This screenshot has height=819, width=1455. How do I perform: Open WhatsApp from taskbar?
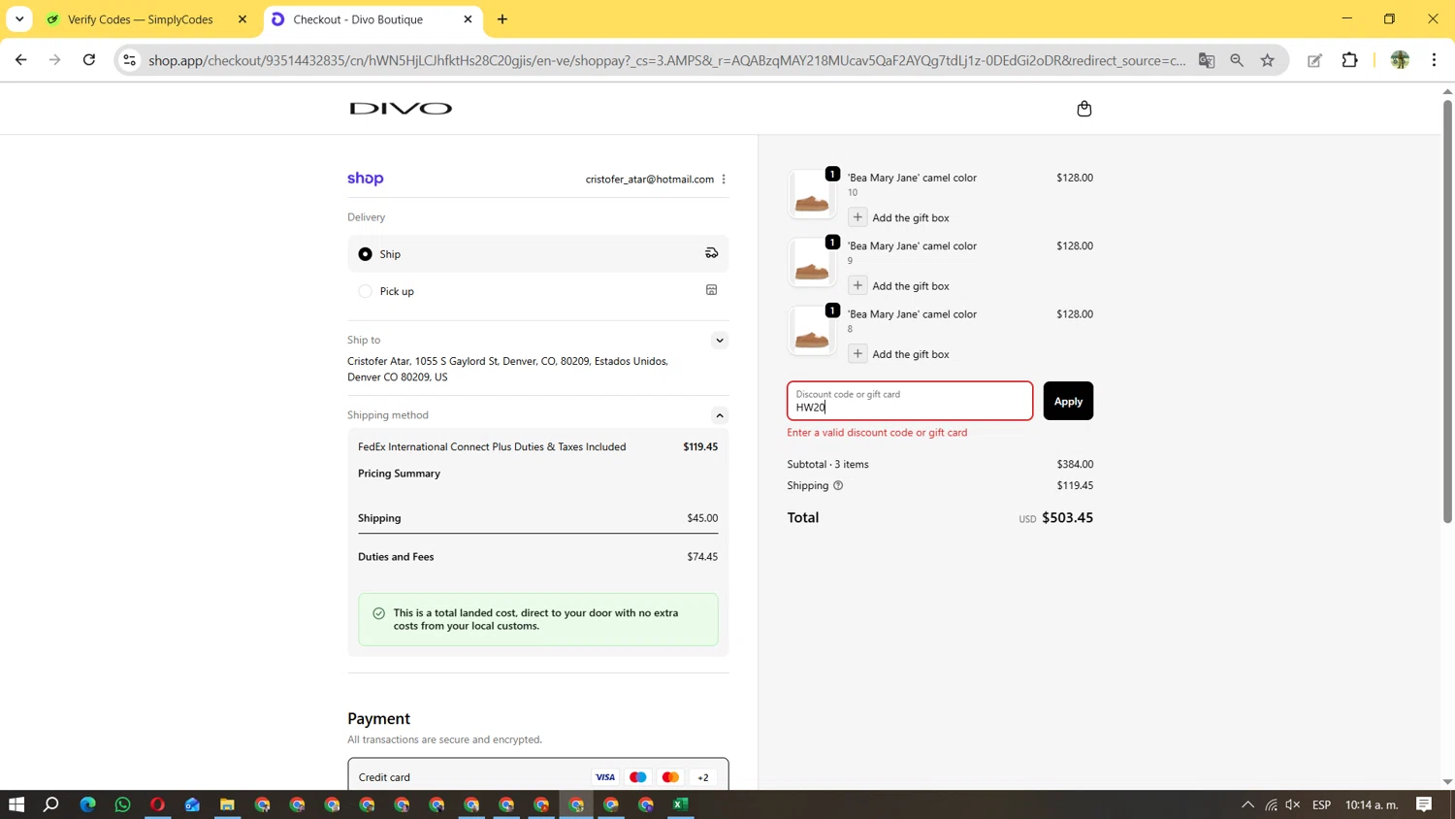pos(122,804)
